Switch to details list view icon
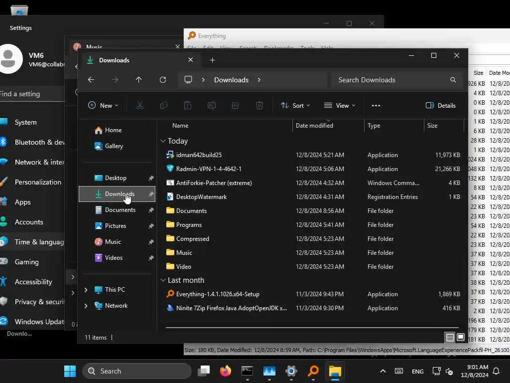 tap(450, 338)
